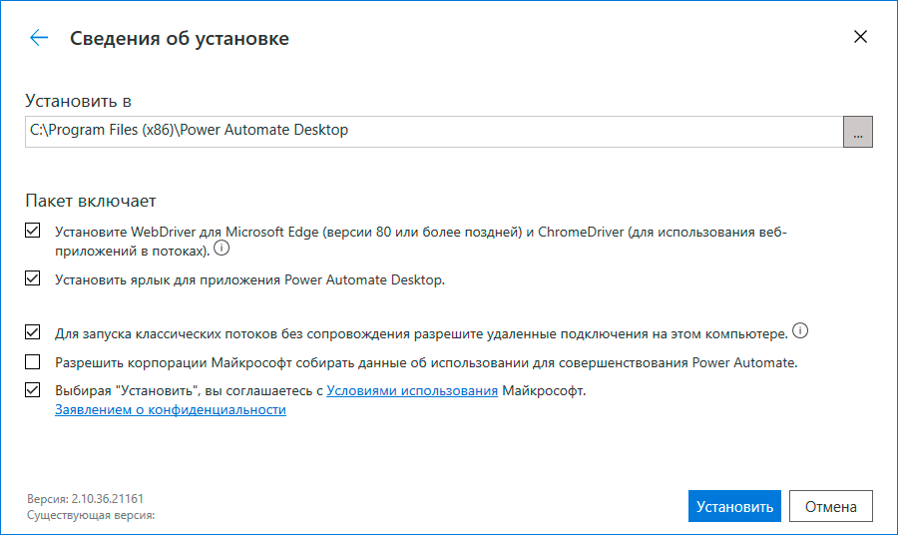The height and width of the screenshot is (535, 898).
Task: Go back using the left arrow
Action: tap(39, 38)
